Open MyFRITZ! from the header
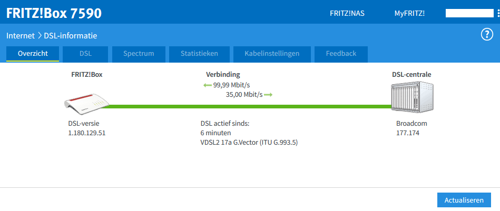The width and height of the screenshot is (500, 211). pos(409,13)
